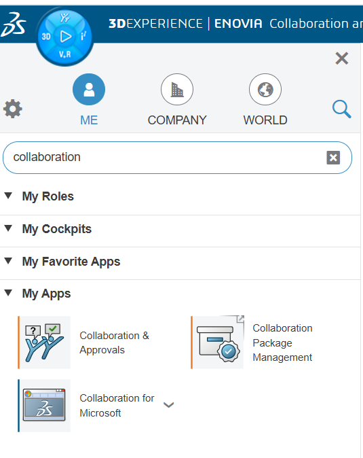Image resolution: width=363 pixels, height=458 pixels.
Task: Click the My Apps heading text
Action: 46,294
